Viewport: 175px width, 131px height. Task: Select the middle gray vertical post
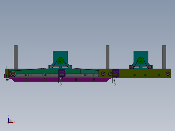pos(107,57)
